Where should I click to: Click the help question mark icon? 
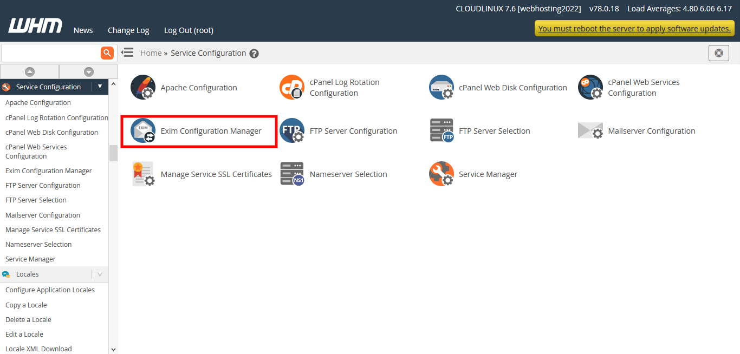[254, 54]
